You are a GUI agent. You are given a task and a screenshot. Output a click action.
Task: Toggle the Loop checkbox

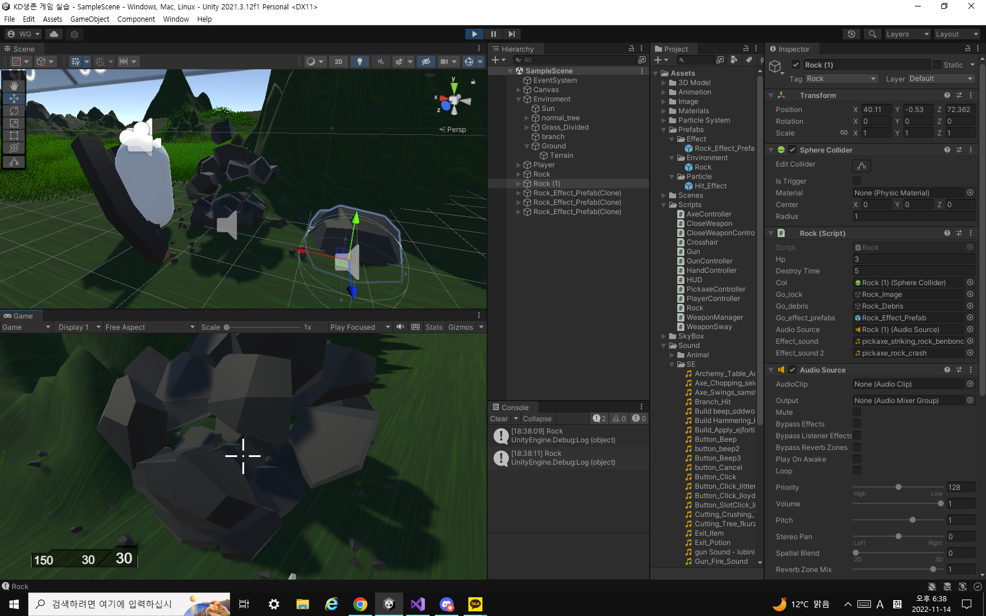(857, 471)
